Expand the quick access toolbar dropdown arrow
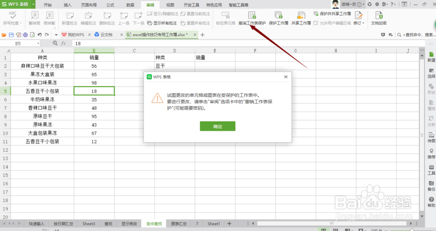Image resolution: width=436 pixels, height=231 pixels. coord(56,35)
